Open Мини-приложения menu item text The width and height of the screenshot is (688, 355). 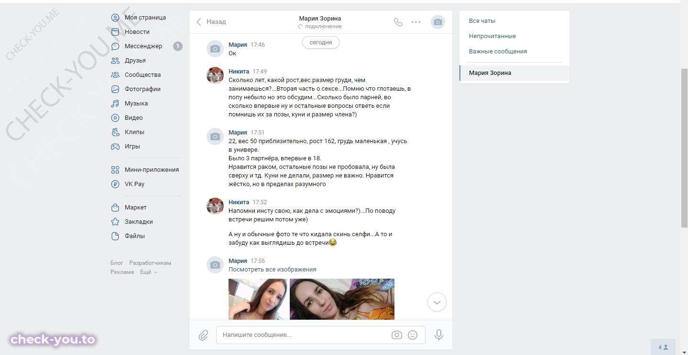pos(152,170)
